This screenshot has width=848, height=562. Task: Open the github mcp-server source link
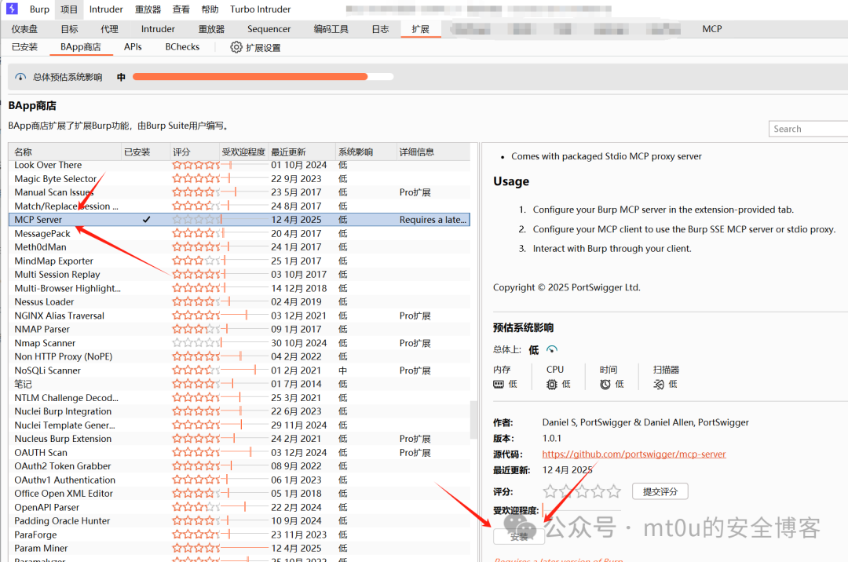click(634, 454)
